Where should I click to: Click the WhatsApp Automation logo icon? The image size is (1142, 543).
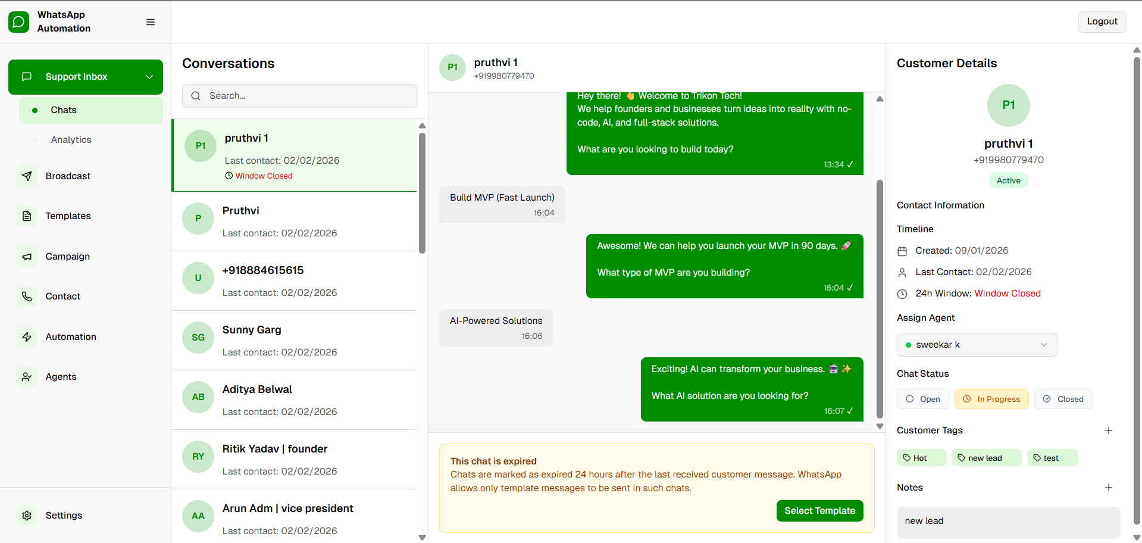coord(18,22)
